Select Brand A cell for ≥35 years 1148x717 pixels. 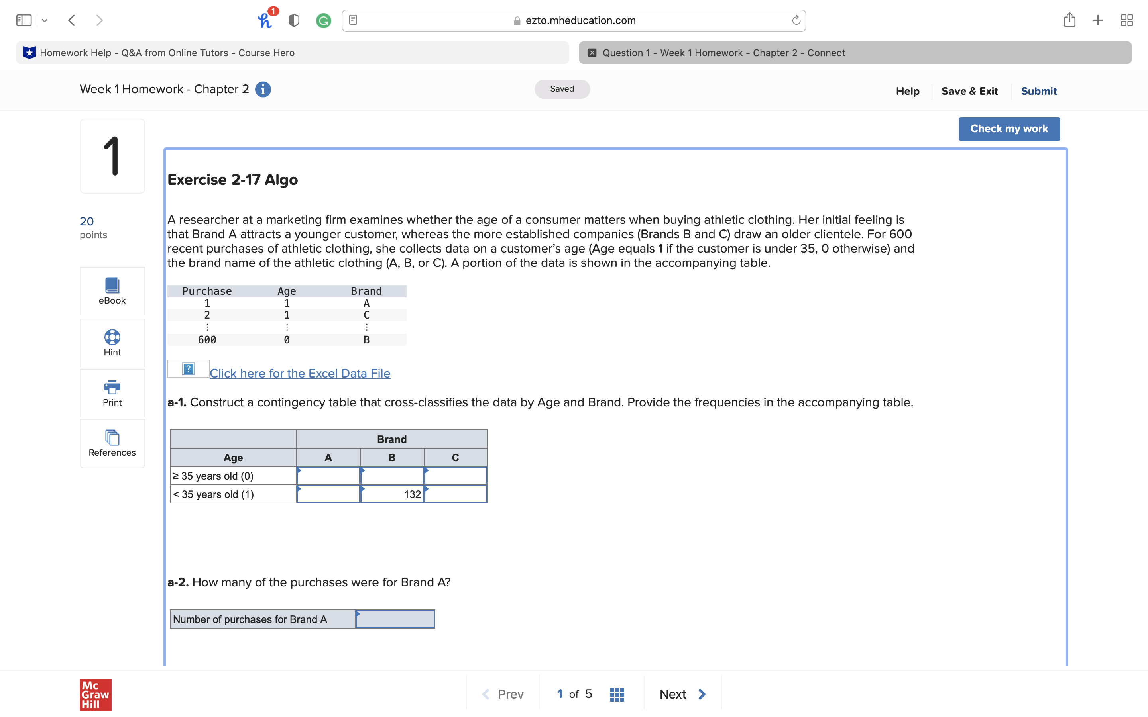[328, 476]
